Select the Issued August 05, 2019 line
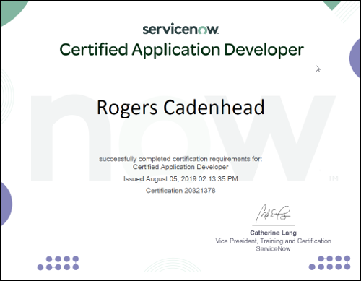The height and width of the screenshot is (281, 361). 180,179
